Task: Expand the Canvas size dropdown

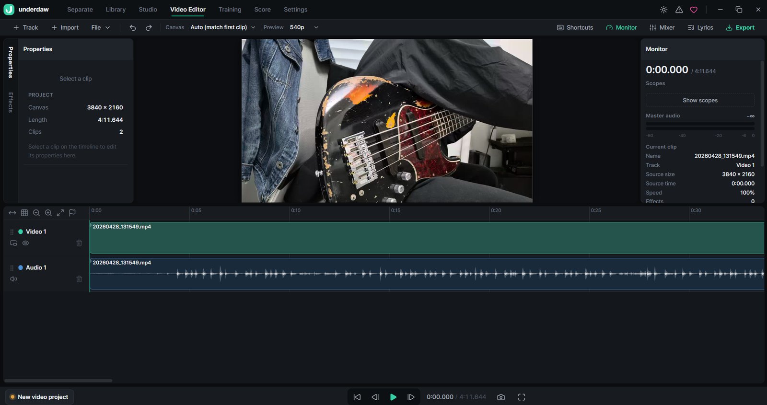Action: pos(223,27)
